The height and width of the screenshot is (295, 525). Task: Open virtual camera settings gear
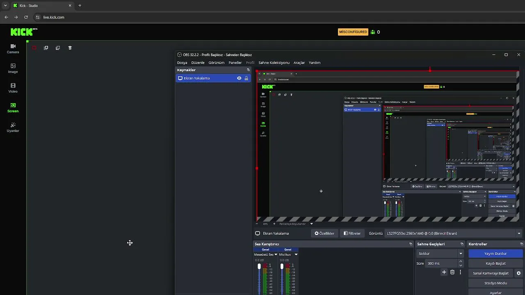coord(518,273)
